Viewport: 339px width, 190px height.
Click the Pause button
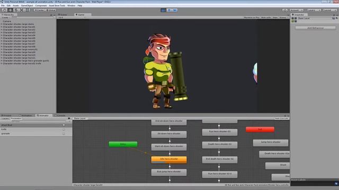pos(169,10)
